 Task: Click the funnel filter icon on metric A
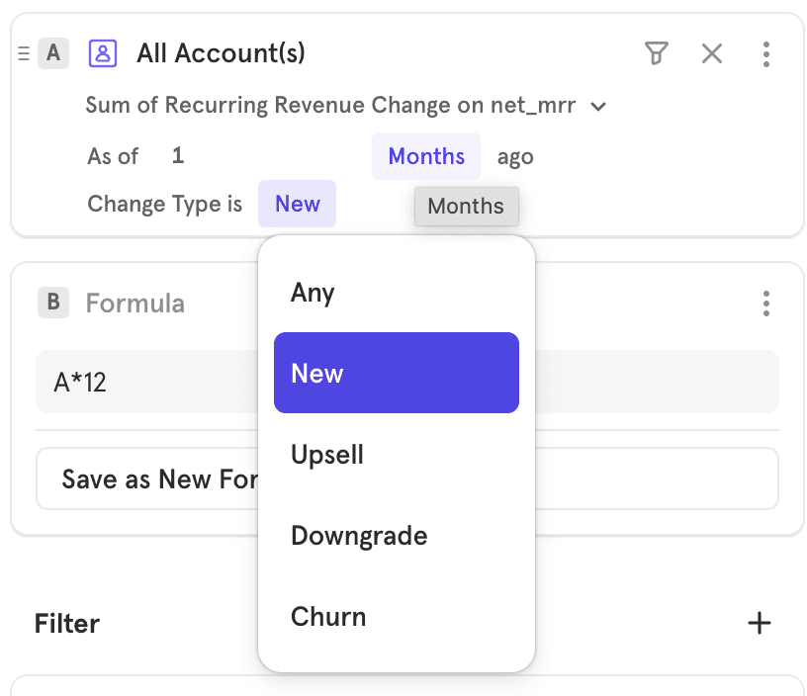point(656,53)
